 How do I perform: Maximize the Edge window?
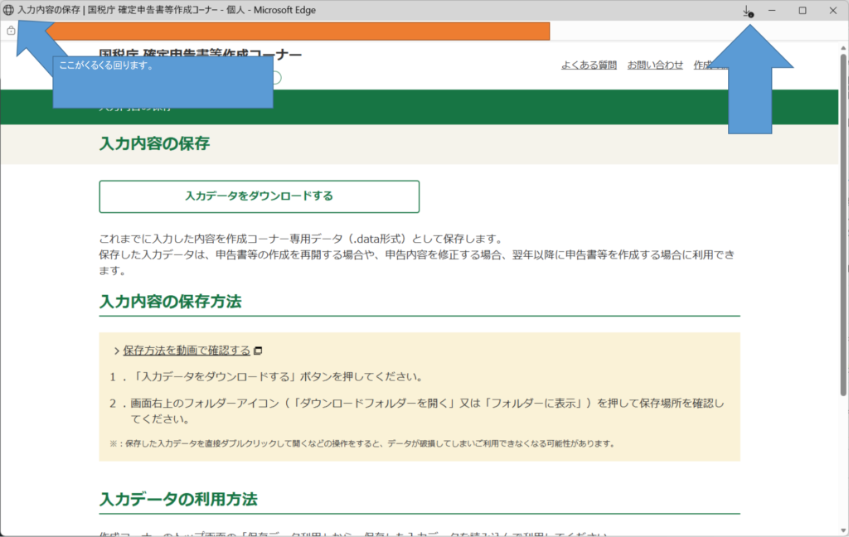(803, 11)
